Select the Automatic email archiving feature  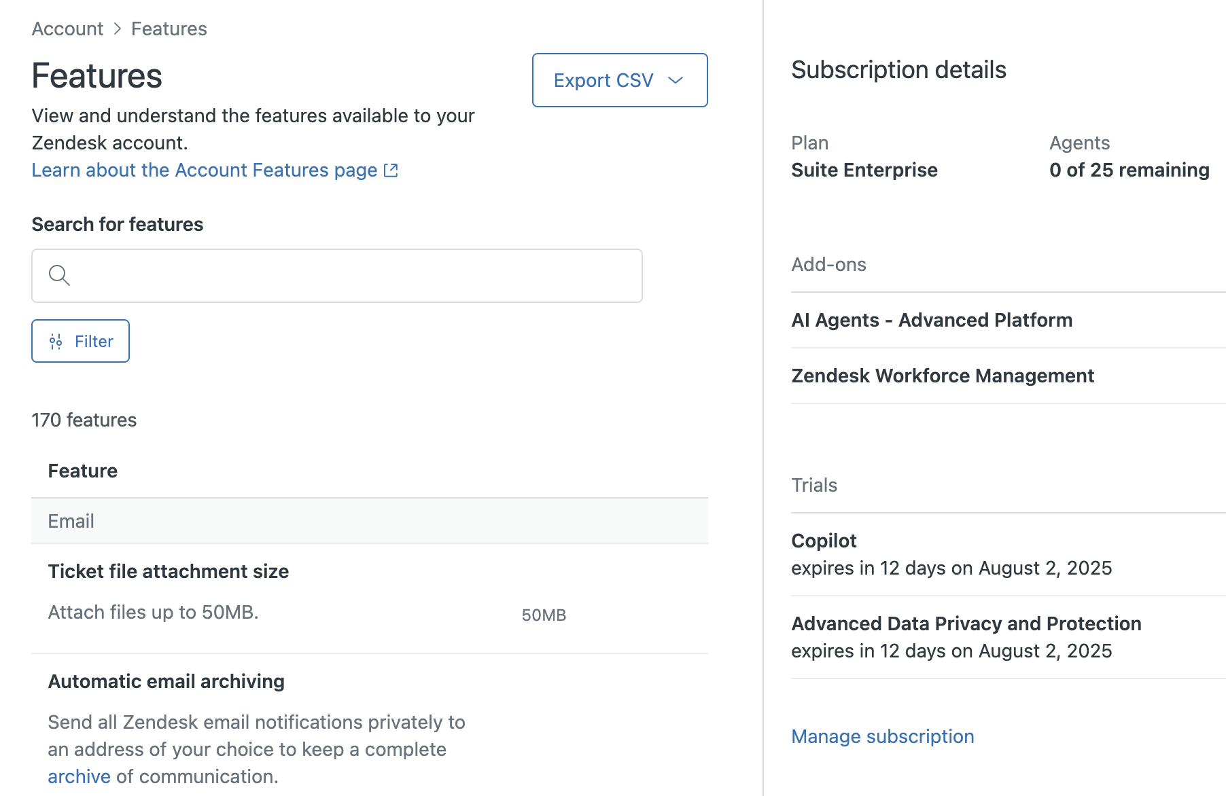click(167, 681)
